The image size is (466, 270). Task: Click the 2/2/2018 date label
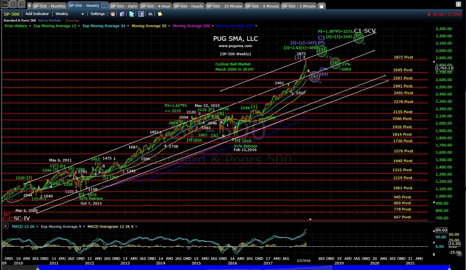[304, 260]
